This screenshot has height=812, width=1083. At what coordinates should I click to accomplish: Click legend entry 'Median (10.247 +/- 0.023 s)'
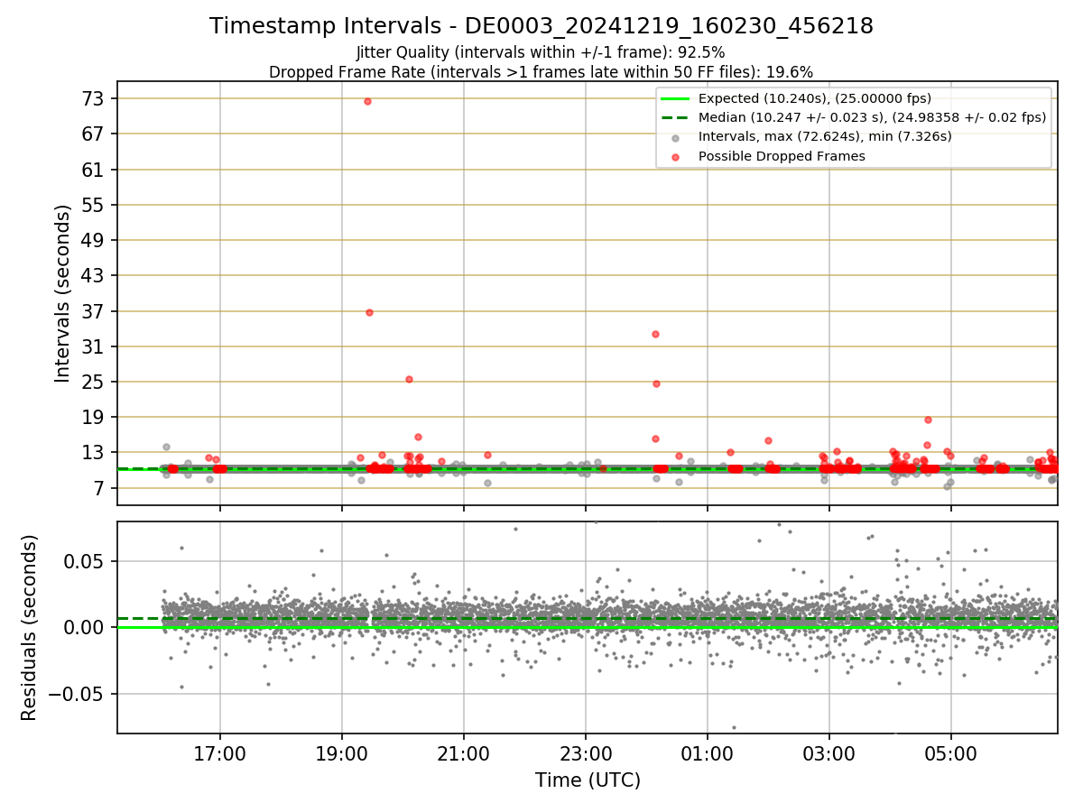(872, 117)
